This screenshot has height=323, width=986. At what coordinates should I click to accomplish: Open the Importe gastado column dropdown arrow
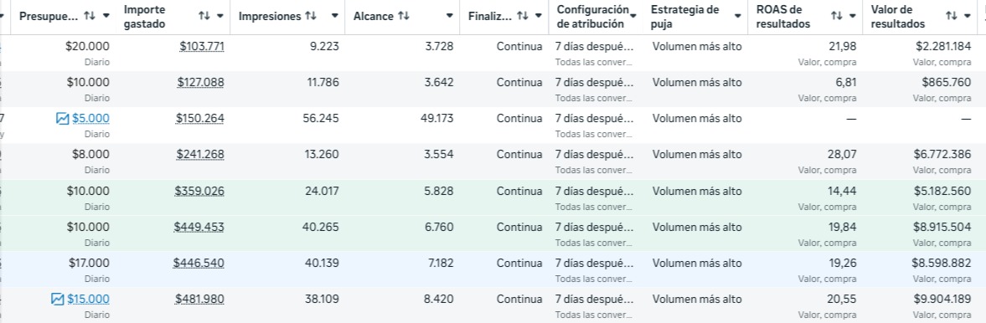pos(220,16)
